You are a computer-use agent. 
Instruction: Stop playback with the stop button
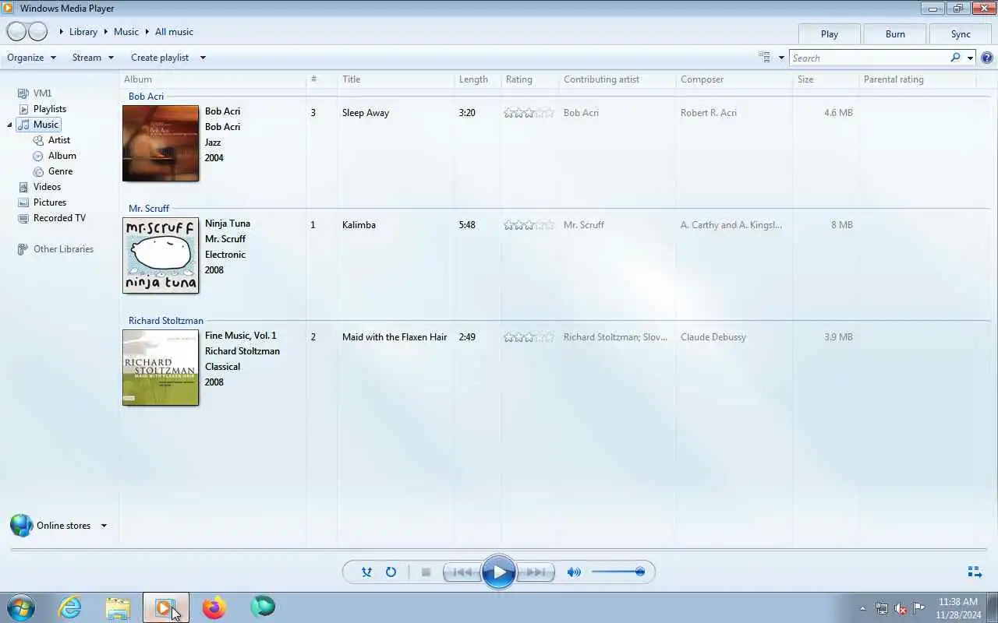click(x=426, y=572)
